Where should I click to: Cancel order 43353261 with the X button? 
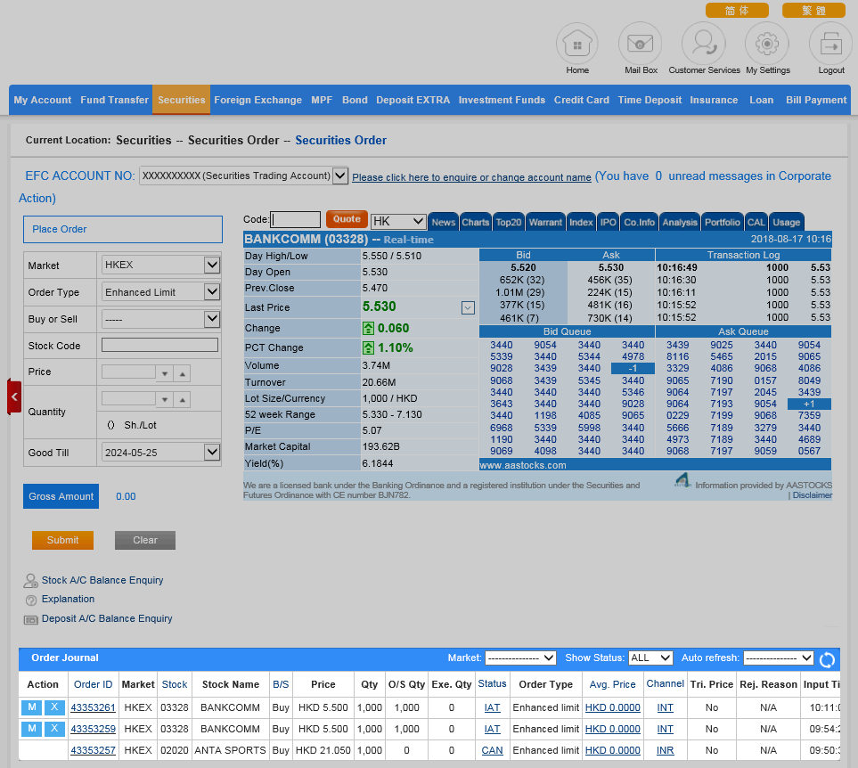[55, 707]
